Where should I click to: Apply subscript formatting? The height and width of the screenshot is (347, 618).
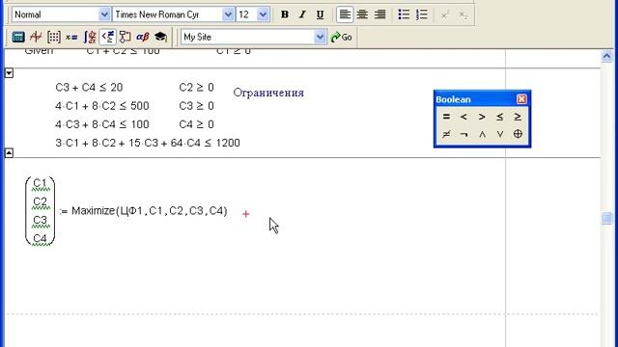[463, 14]
